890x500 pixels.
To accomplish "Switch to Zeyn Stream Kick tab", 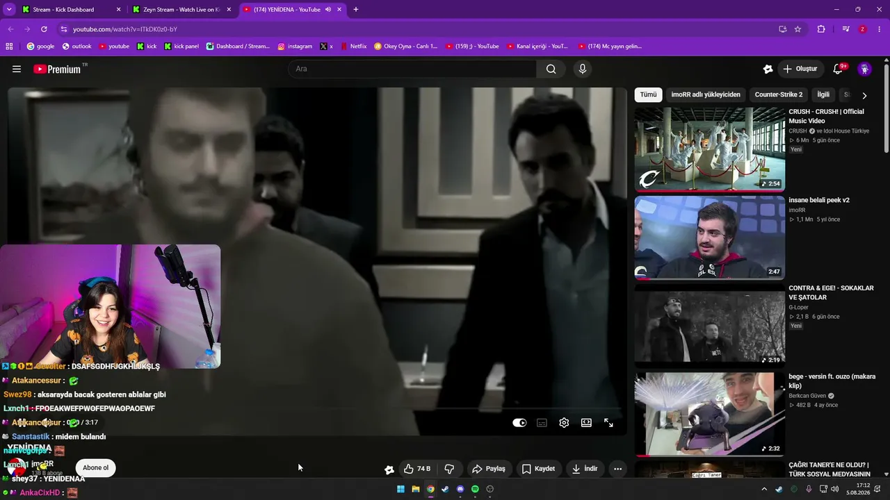I will pyautogui.click(x=182, y=10).
